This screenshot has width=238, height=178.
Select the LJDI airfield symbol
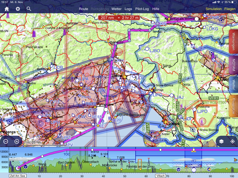coord(180,117)
